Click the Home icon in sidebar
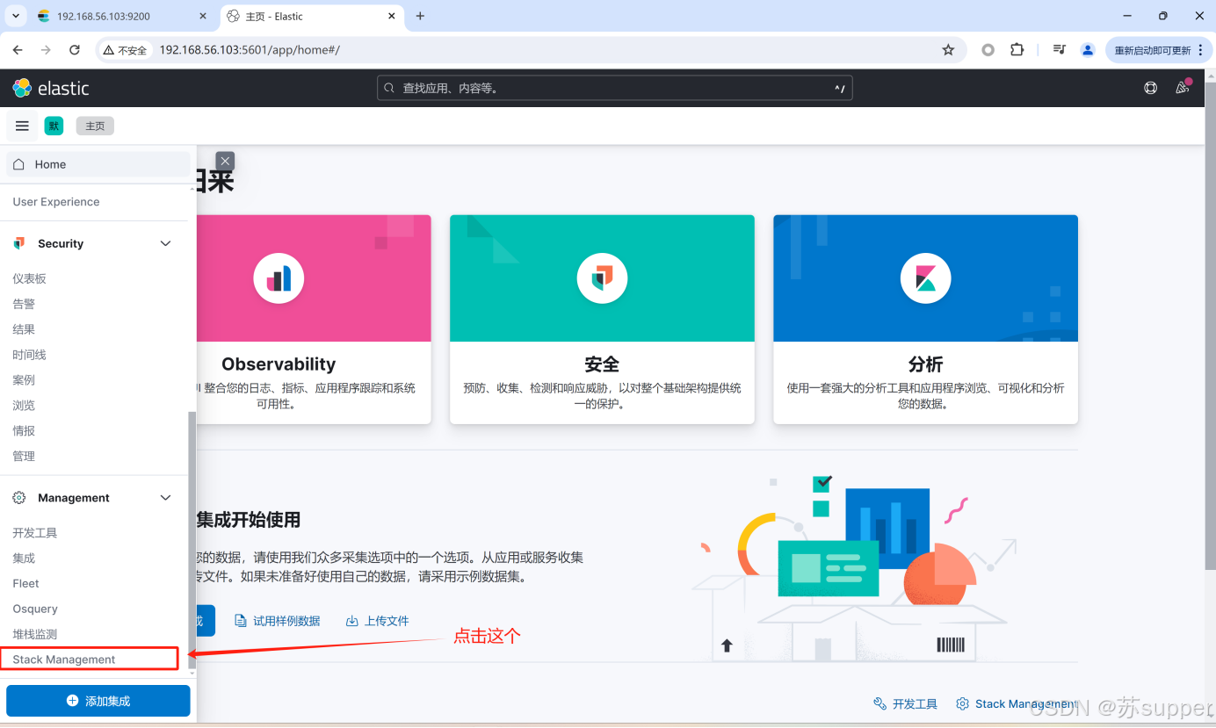Viewport: 1216px width, 728px height. [19, 164]
